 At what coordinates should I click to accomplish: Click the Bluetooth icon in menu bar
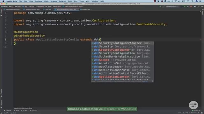(172, 1)
